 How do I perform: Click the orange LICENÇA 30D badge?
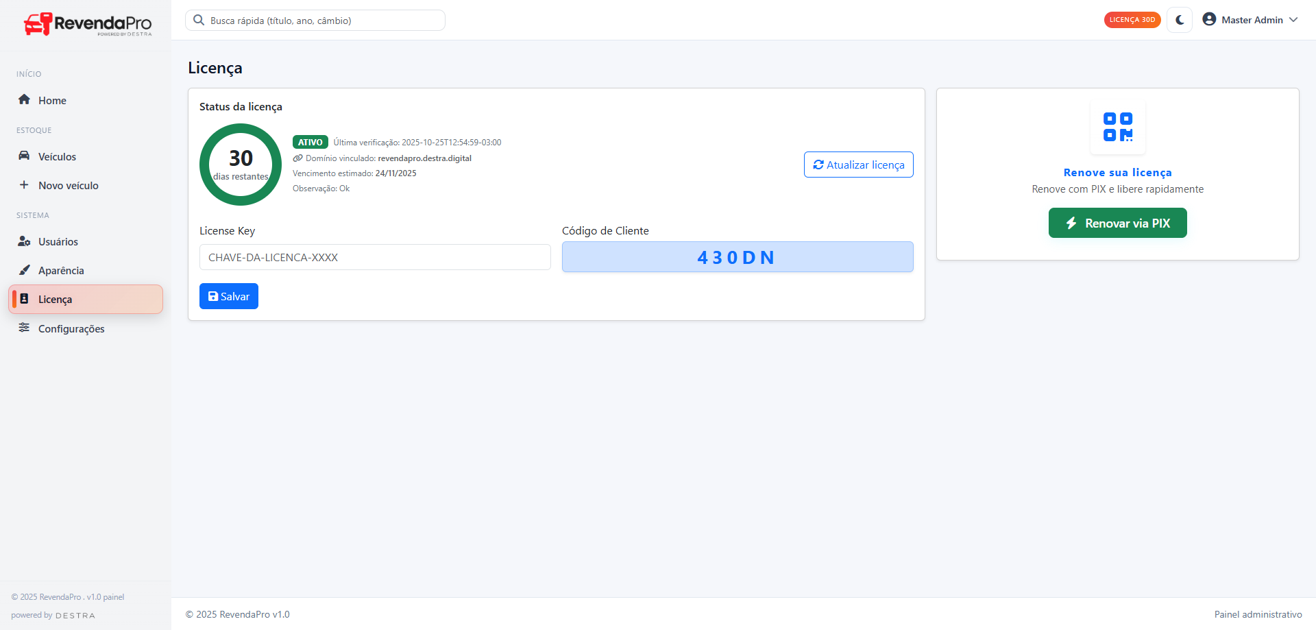pyautogui.click(x=1132, y=20)
